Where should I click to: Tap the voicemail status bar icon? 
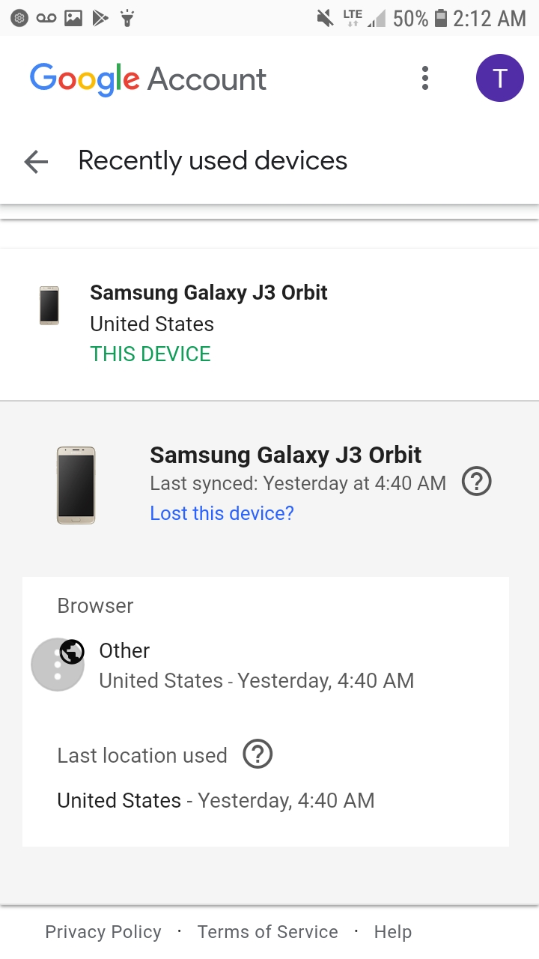pyautogui.click(x=46, y=18)
